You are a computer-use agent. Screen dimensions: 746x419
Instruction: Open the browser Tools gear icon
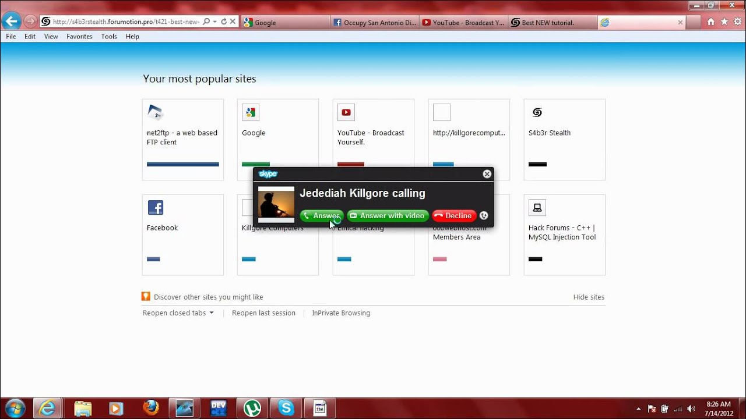[737, 22]
